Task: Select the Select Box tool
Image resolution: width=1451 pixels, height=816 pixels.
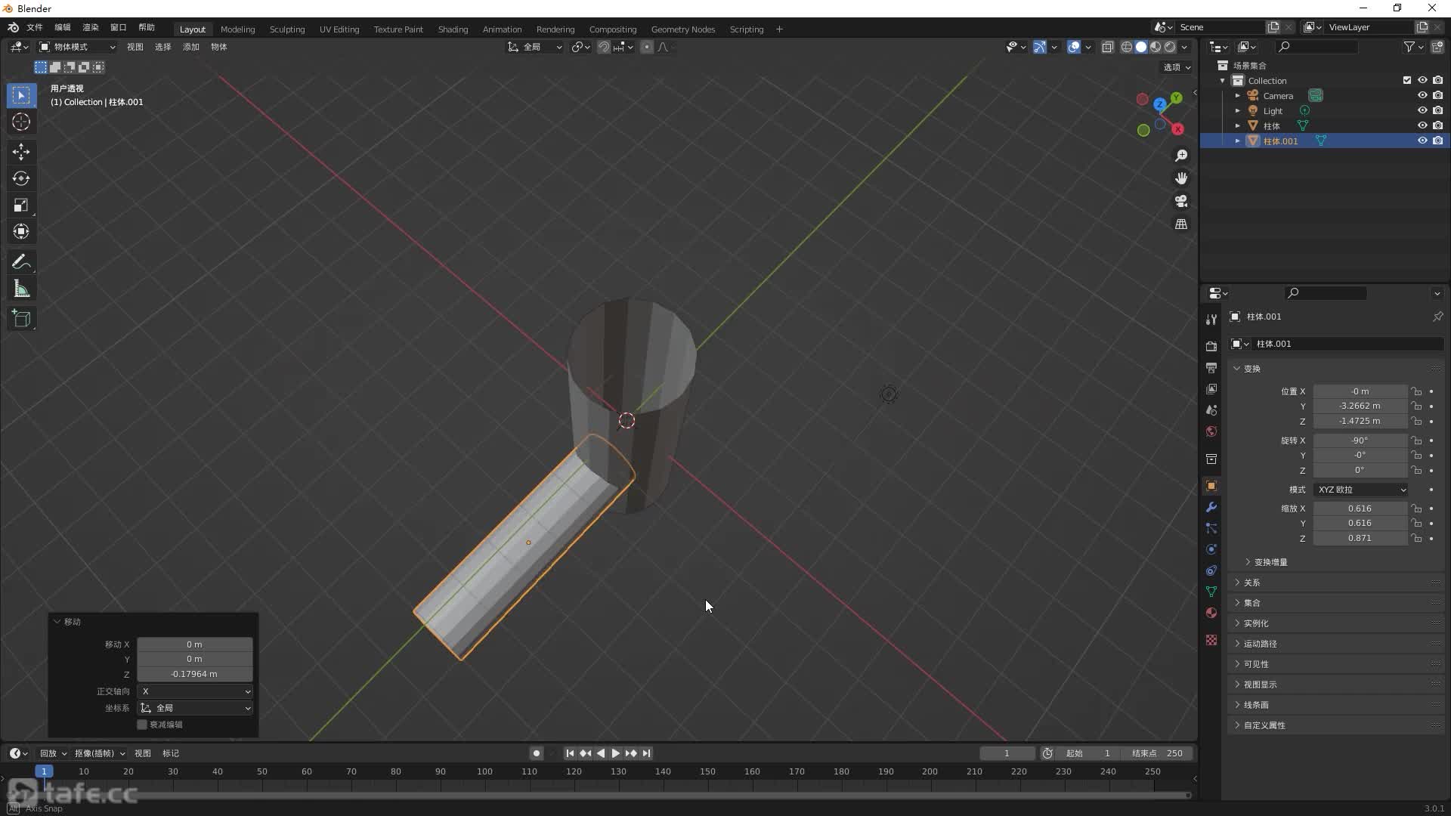Action: 21,95
